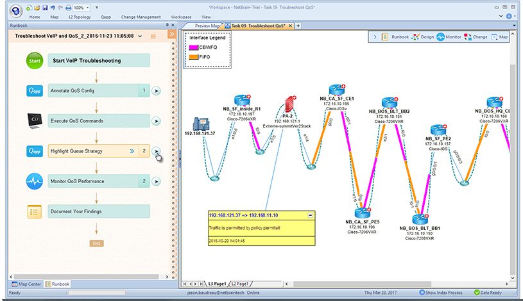The width and height of the screenshot is (523, 301).
Task: Click the green Start circle icon
Action: (35, 61)
